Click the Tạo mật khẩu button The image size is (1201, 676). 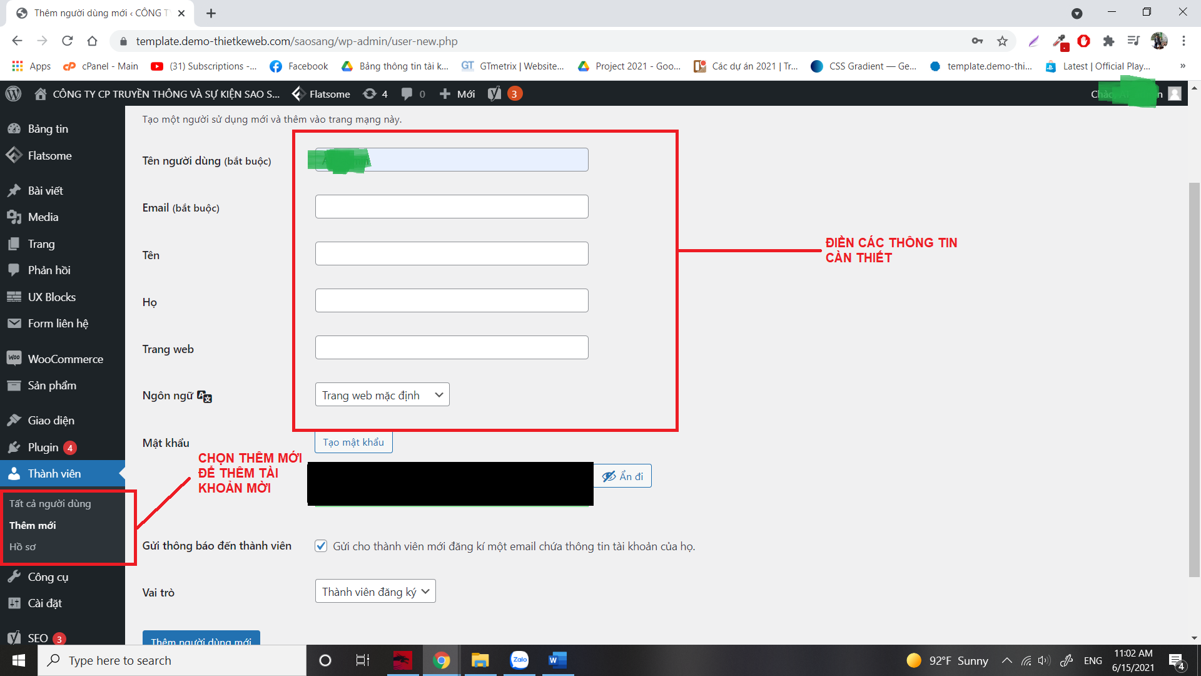[353, 442]
